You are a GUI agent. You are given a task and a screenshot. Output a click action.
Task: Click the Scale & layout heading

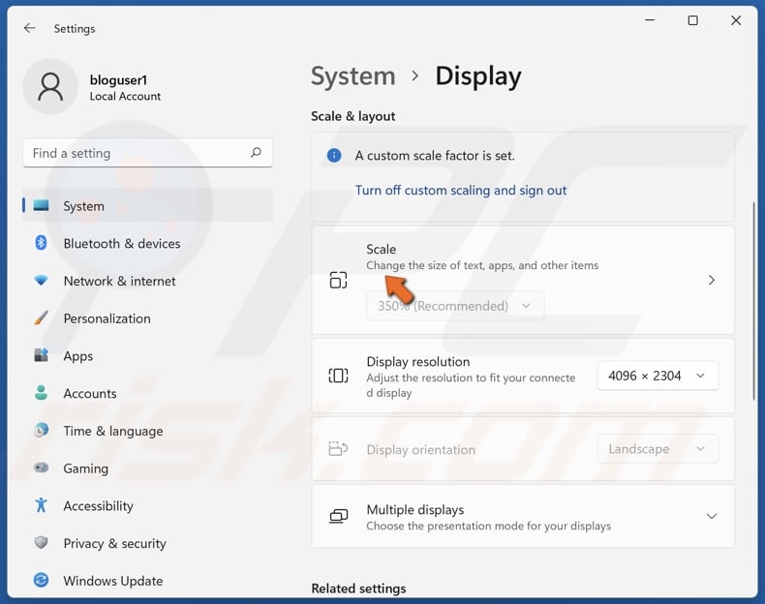pyautogui.click(x=352, y=116)
